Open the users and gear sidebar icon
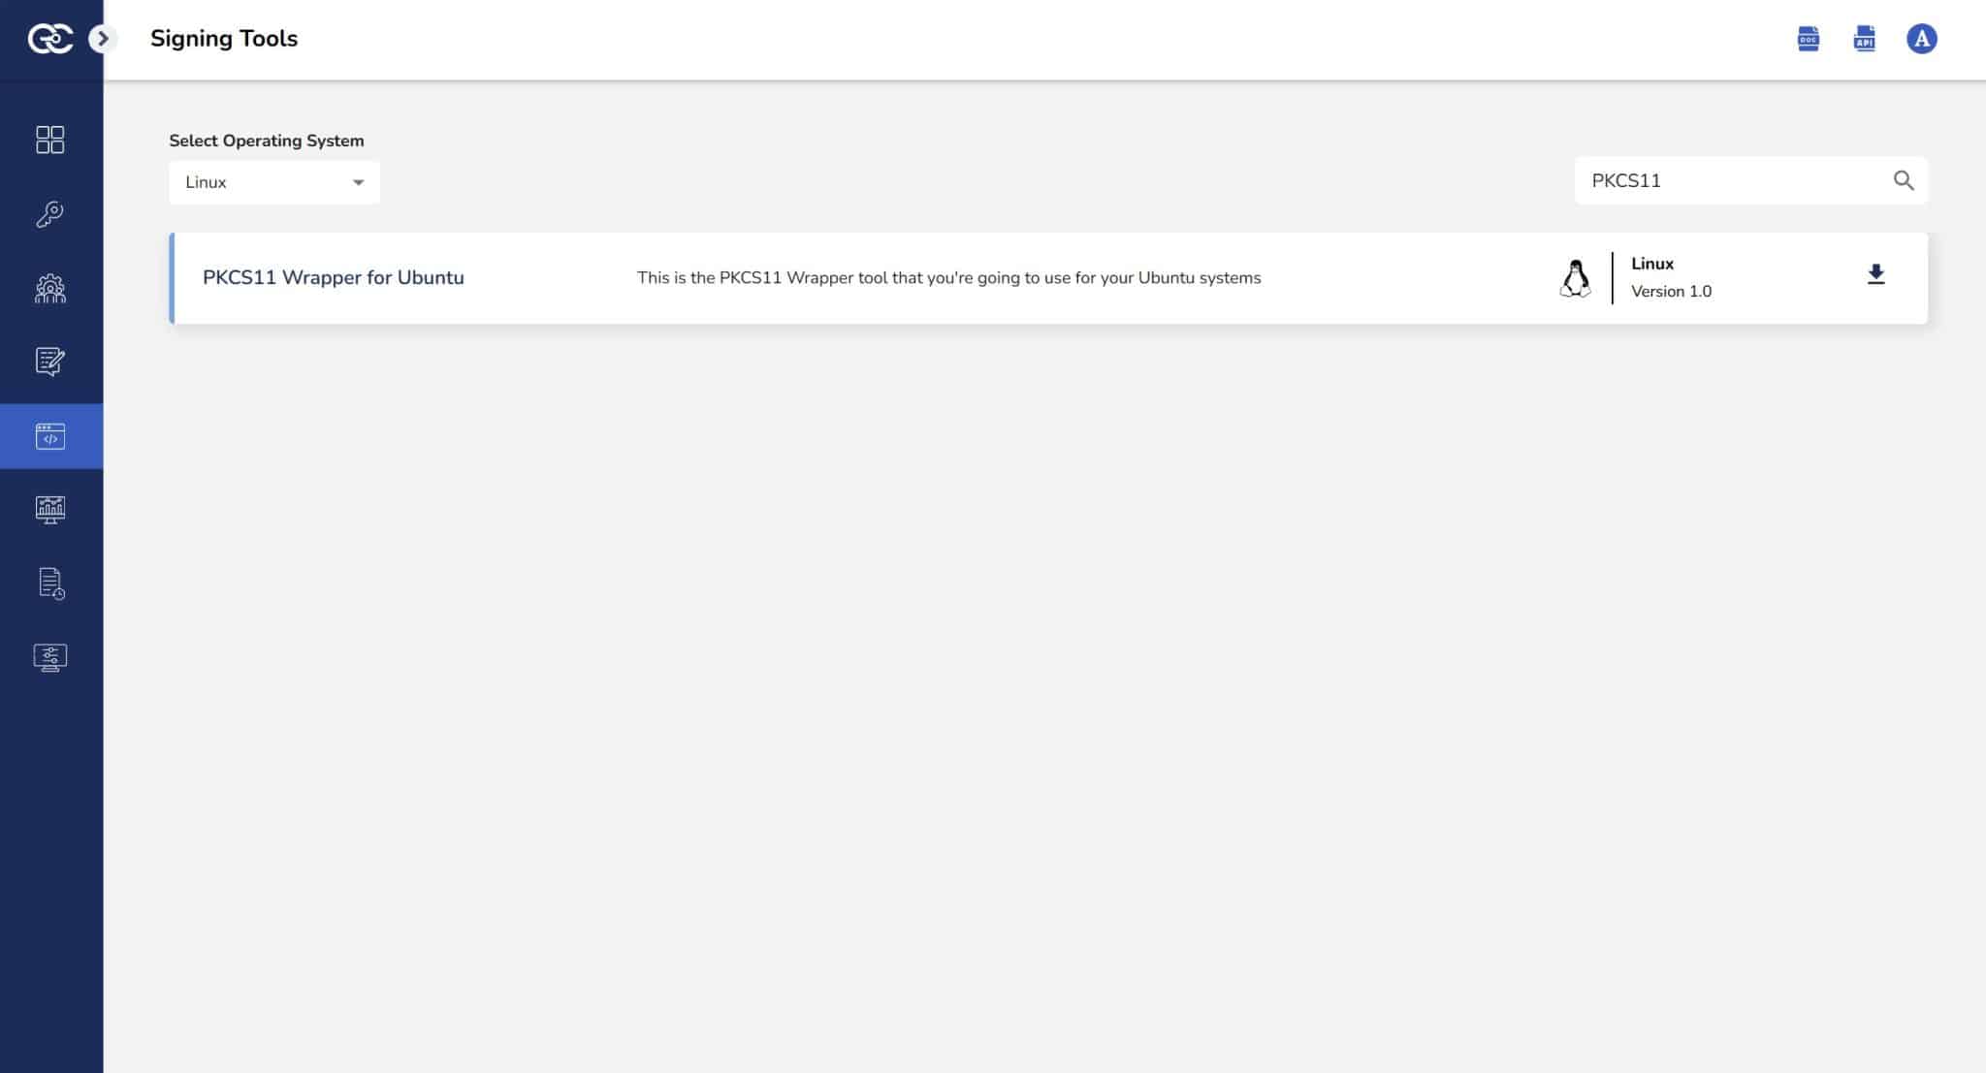Viewport: 1986px width, 1073px height. (x=50, y=288)
